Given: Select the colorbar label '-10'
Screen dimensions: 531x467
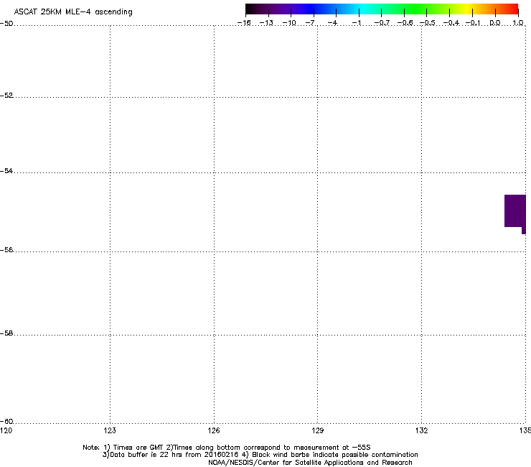Looking at the screenshot, I should click(289, 23).
